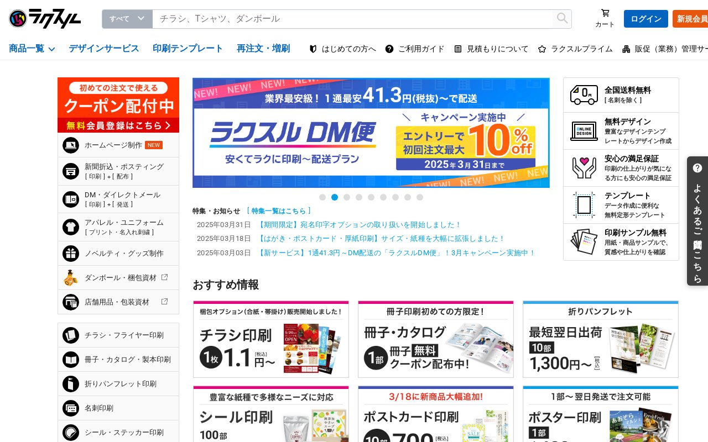Select the fourth carousel dot
This screenshot has height=442, width=708.
click(359, 197)
